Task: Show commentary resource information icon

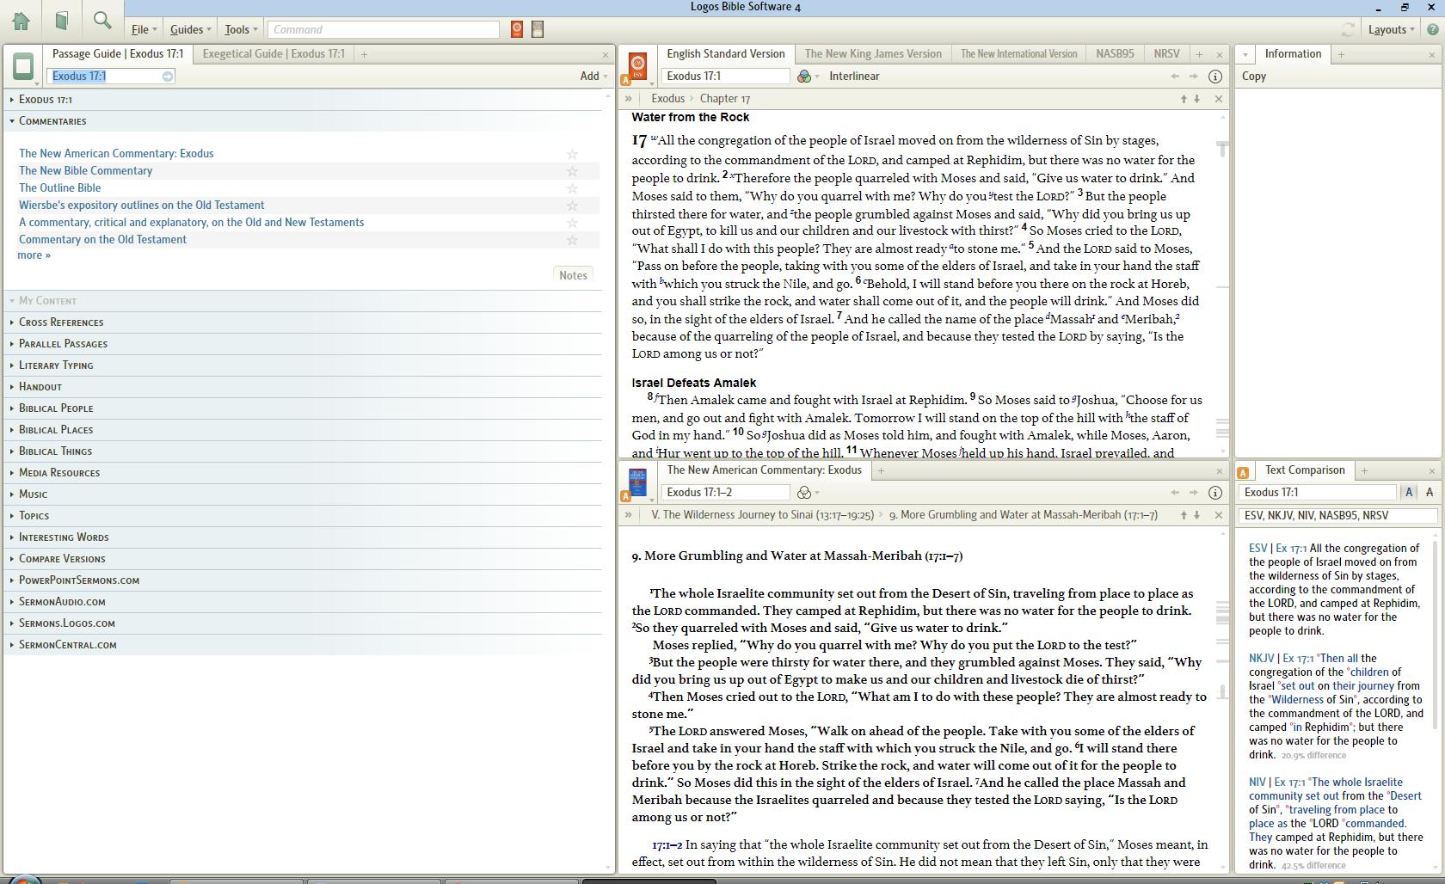Action: coord(1215,493)
